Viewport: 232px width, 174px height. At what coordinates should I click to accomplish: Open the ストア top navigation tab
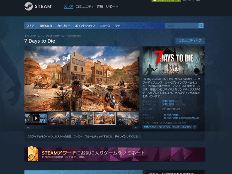click(x=68, y=7)
